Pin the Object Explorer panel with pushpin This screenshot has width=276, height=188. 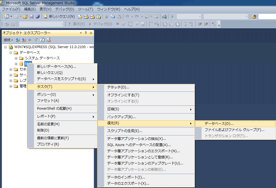point(86,33)
